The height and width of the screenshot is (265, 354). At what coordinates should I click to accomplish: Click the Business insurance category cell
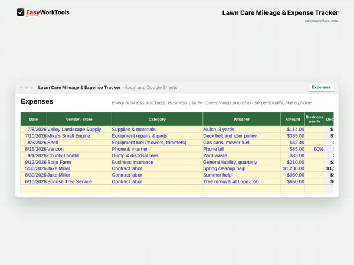pos(157,162)
